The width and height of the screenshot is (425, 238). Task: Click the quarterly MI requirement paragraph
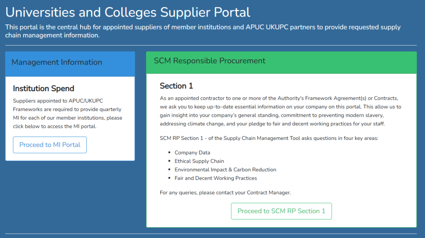[x=68, y=113]
